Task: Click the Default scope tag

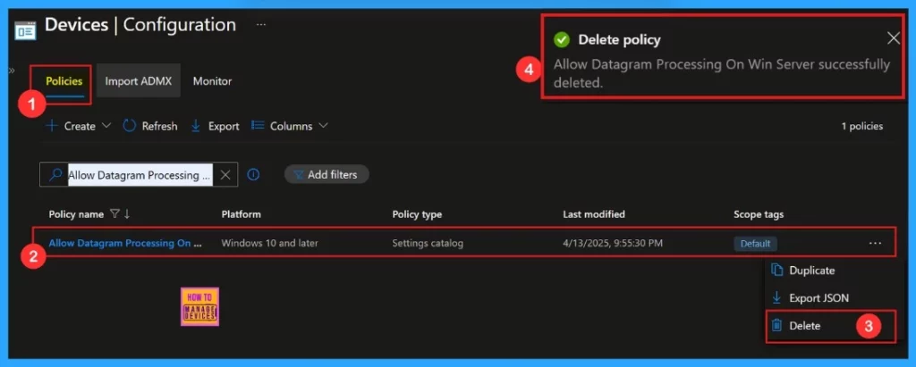Action: (x=755, y=243)
